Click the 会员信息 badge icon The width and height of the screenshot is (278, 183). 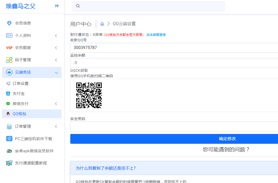(x=9, y=23)
